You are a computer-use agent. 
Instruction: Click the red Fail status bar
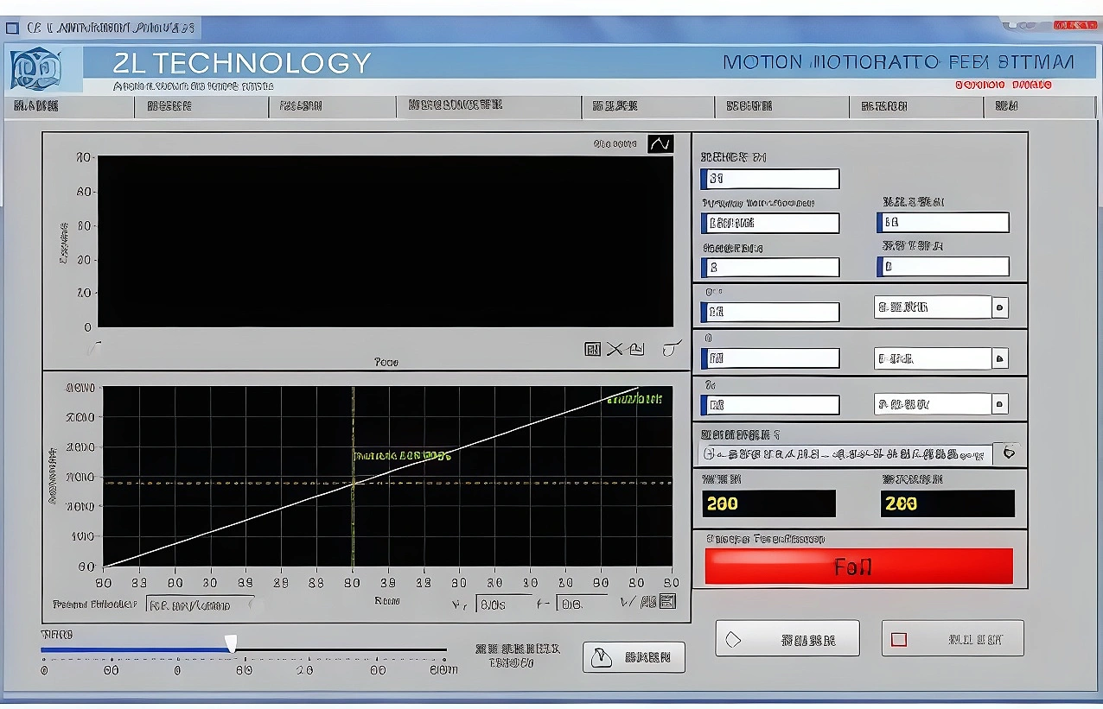[x=858, y=566]
